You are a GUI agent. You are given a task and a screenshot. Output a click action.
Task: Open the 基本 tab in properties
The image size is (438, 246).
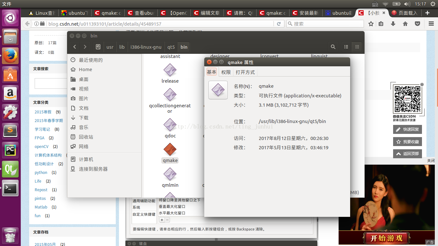[212, 72]
